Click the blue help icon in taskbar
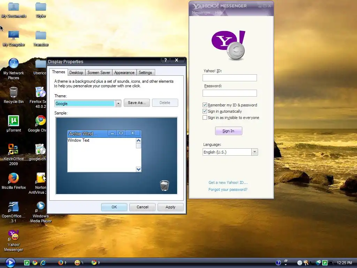357x268 pixels. coord(278,263)
